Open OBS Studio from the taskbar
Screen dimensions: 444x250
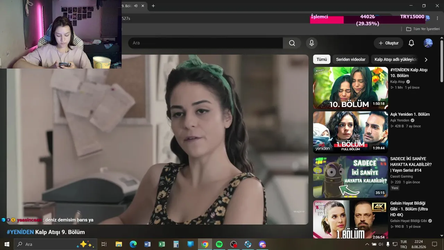point(234,244)
